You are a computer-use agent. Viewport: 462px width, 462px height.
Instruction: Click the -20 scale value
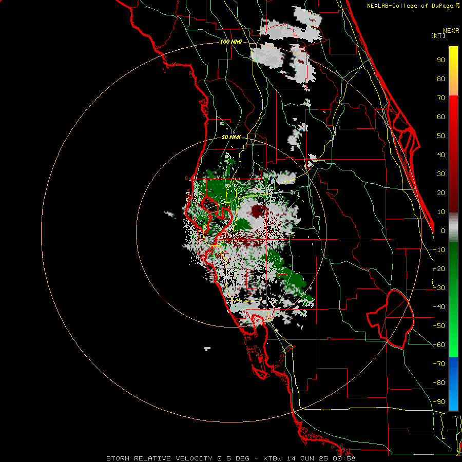point(439,269)
